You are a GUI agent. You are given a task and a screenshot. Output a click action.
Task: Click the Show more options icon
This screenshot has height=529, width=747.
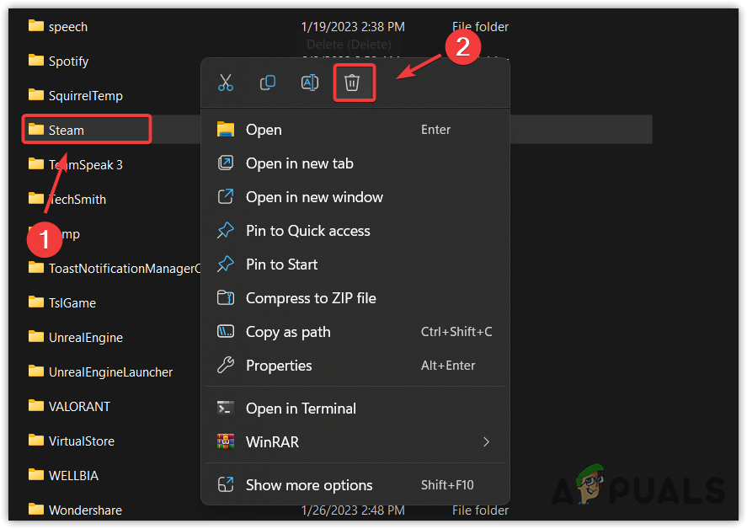click(226, 484)
